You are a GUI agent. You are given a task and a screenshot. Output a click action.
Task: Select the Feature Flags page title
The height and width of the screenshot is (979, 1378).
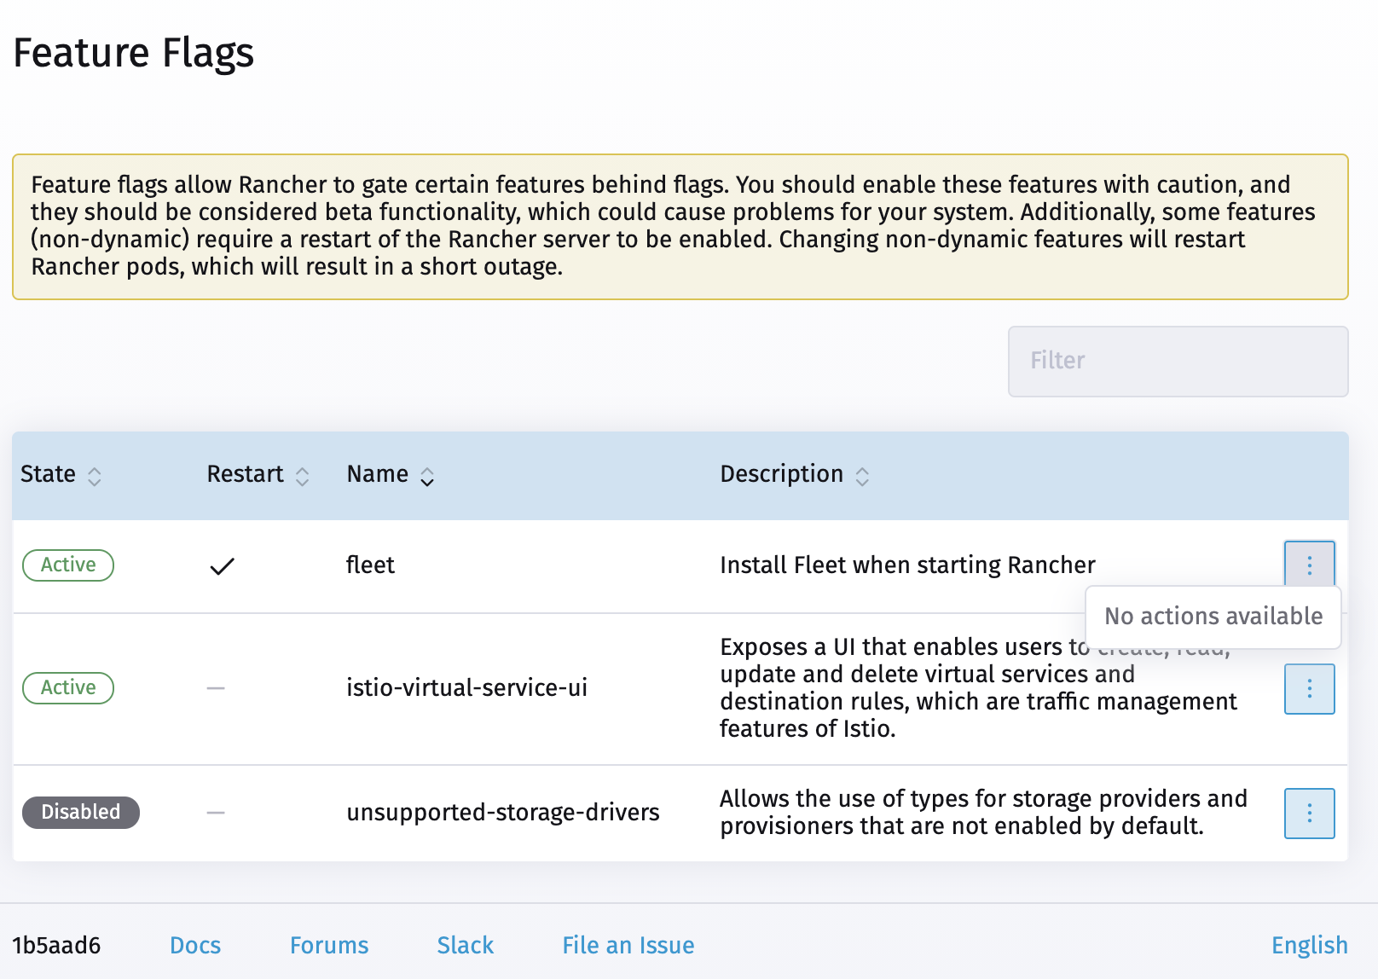(x=133, y=53)
